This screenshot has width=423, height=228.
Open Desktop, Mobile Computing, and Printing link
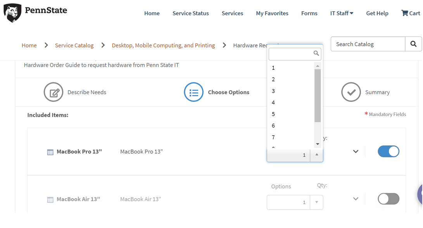coord(163,45)
